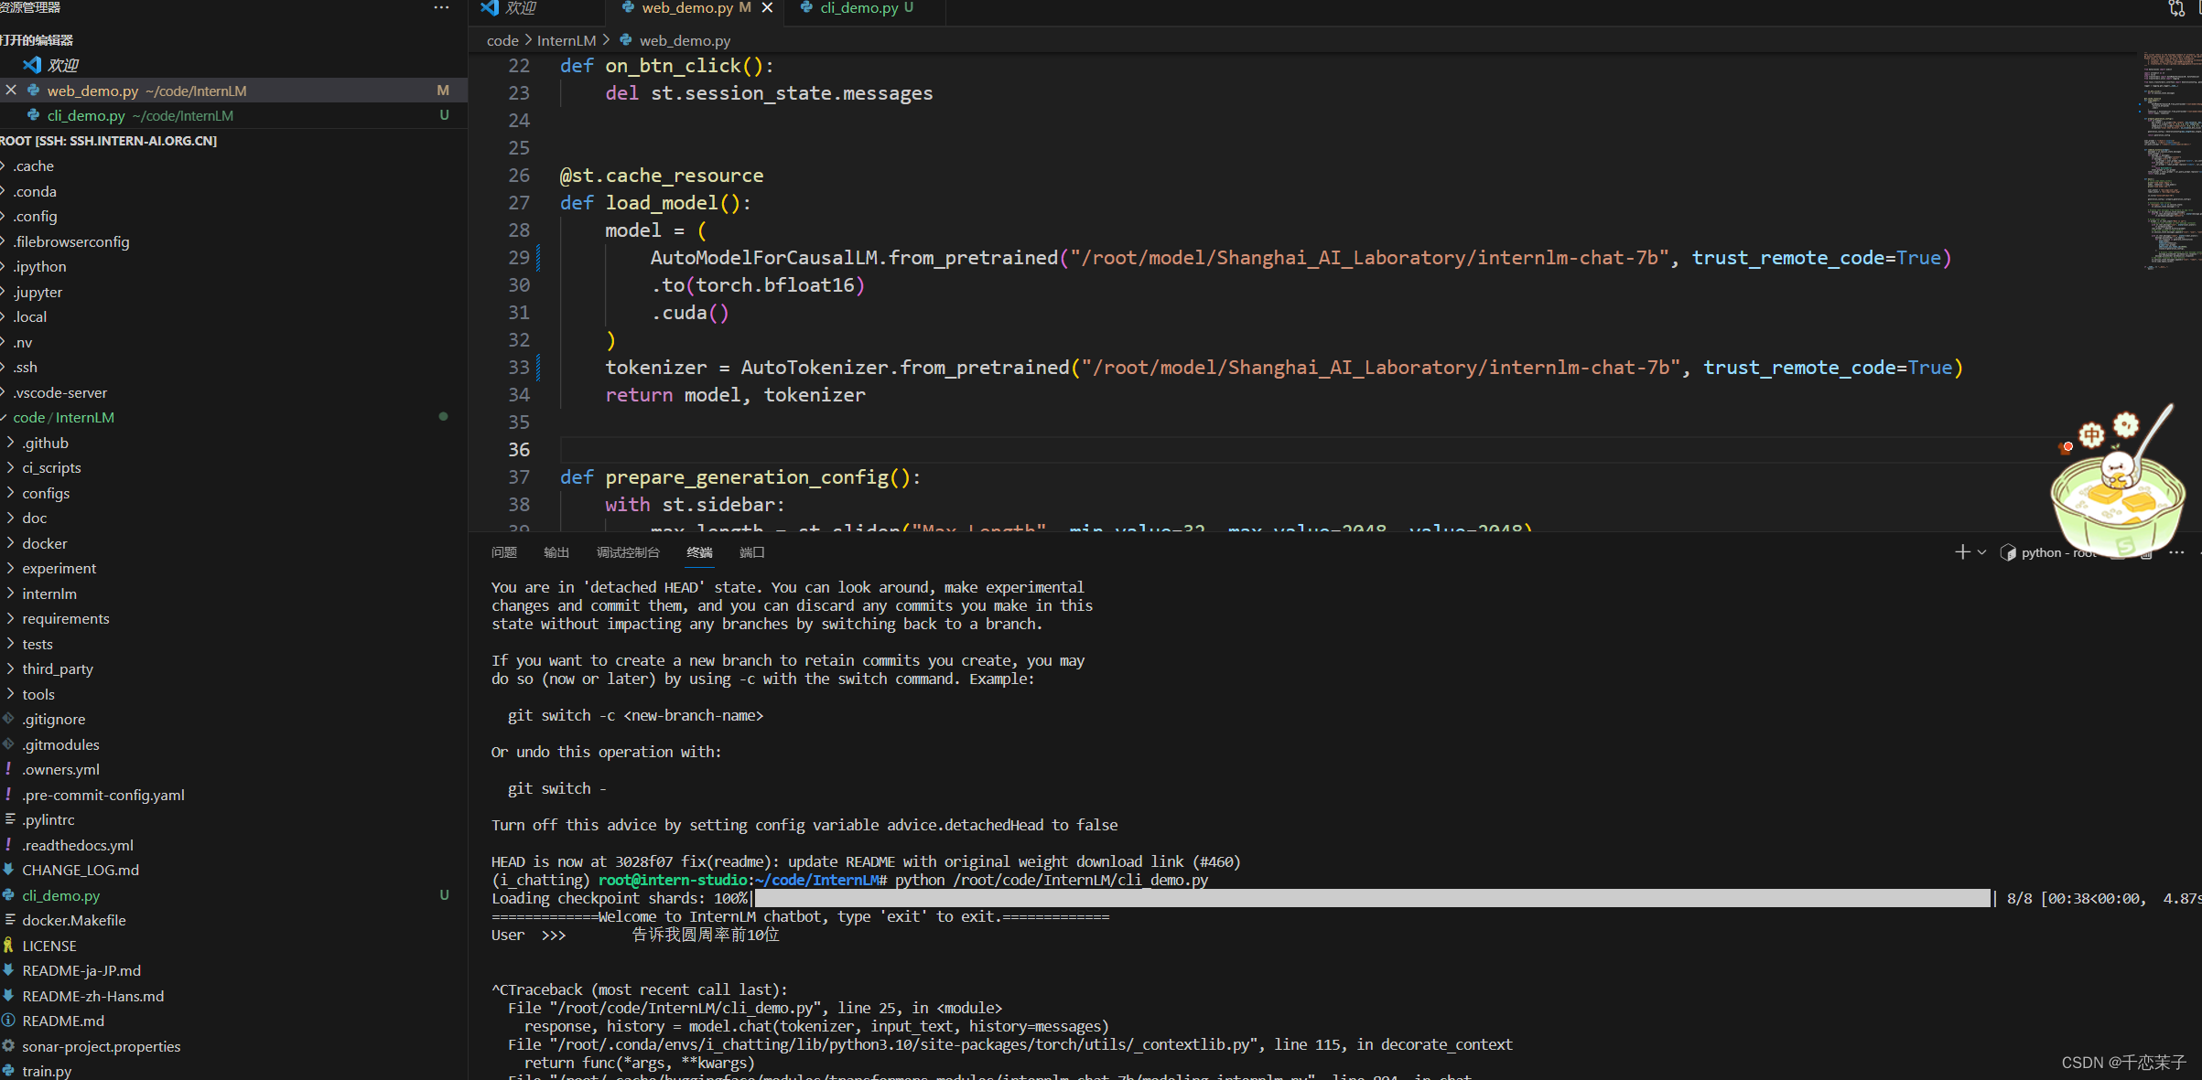Open the 调试控制台 panel tab

(627, 552)
